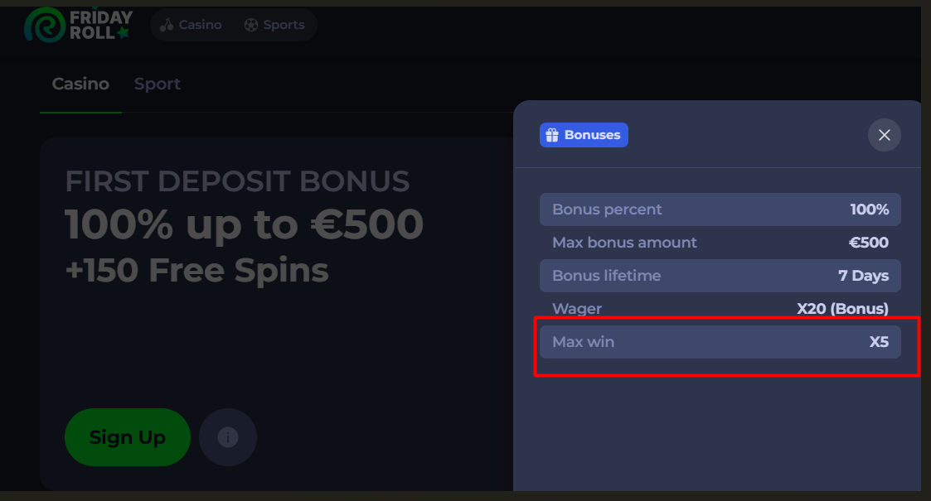
Task: Open Casino from the cherry icon pill
Action: pos(191,25)
